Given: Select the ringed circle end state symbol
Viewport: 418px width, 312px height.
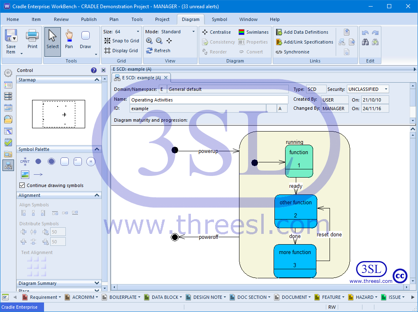Looking at the screenshot, I should pos(51,162).
